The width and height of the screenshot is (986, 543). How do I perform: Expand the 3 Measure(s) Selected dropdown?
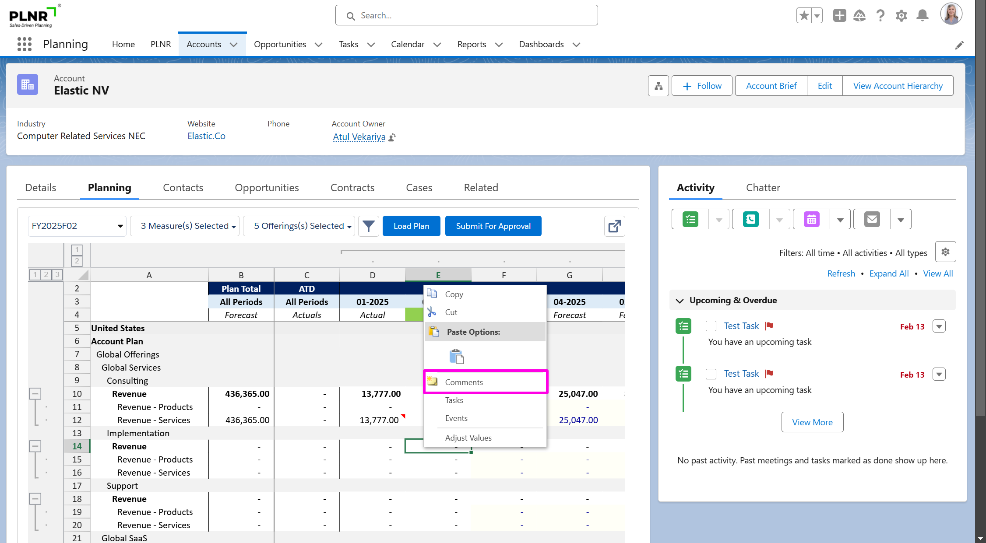pyautogui.click(x=185, y=226)
